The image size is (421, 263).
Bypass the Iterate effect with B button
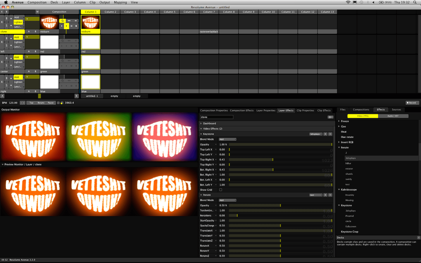point(325,195)
